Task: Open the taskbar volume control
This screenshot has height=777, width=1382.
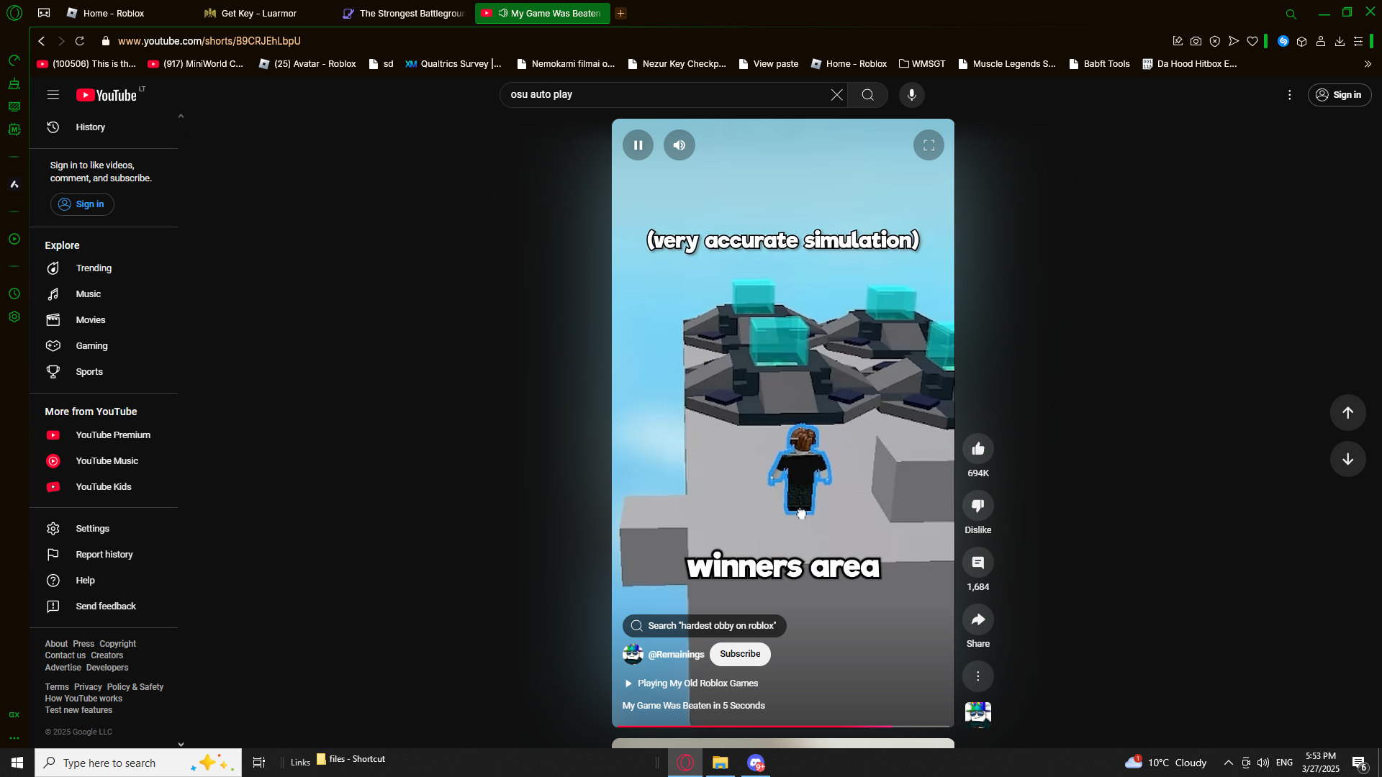Action: [1263, 763]
